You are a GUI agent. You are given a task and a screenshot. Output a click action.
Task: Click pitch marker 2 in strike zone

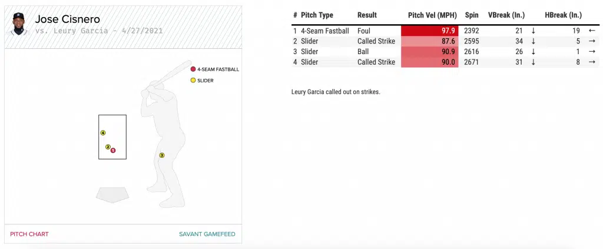(108, 147)
